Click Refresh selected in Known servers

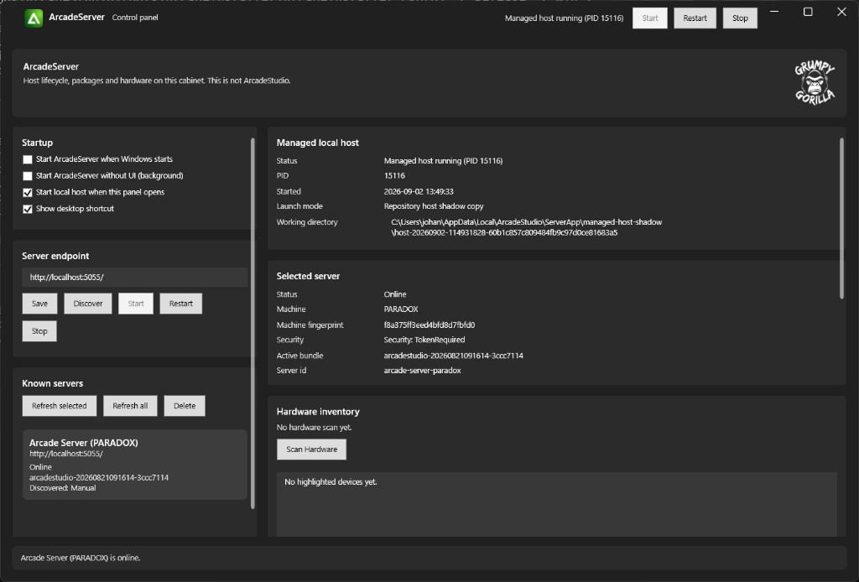click(60, 406)
